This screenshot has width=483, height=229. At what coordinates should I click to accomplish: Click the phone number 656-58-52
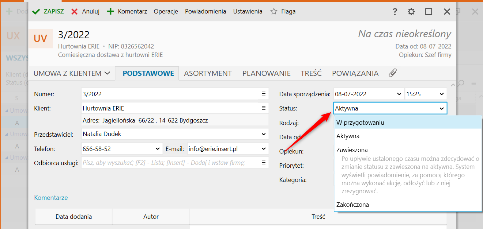tap(97, 148)
